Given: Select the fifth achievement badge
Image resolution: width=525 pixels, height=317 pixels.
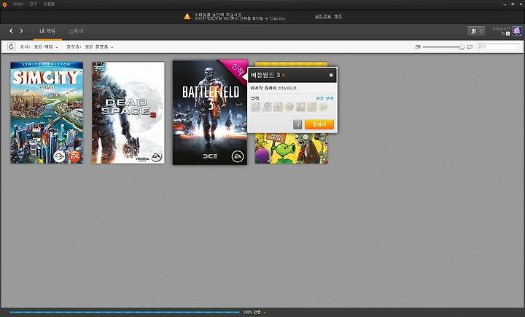Looking at the screenshot, I should coord(300,107).
